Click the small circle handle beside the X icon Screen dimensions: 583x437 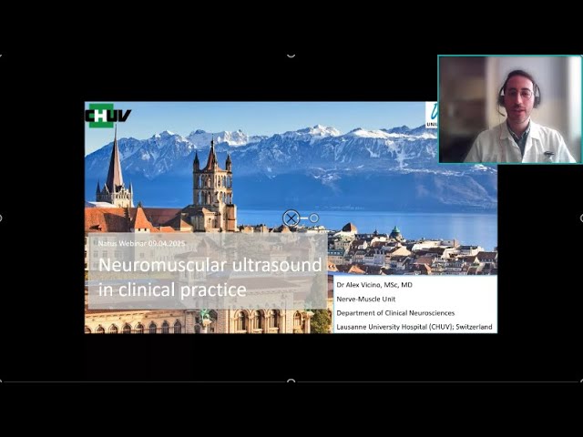314,218
